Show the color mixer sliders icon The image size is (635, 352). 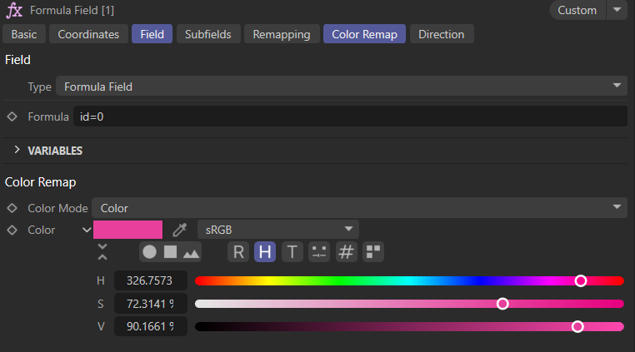pos(319,251)
